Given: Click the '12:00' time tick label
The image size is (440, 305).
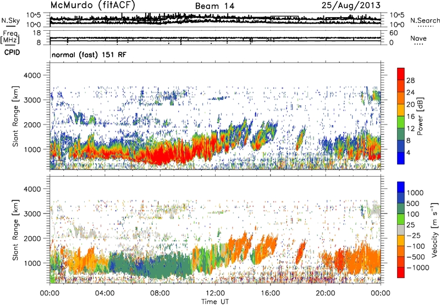Looking at the screenshot, I should (x=215, y=293).
